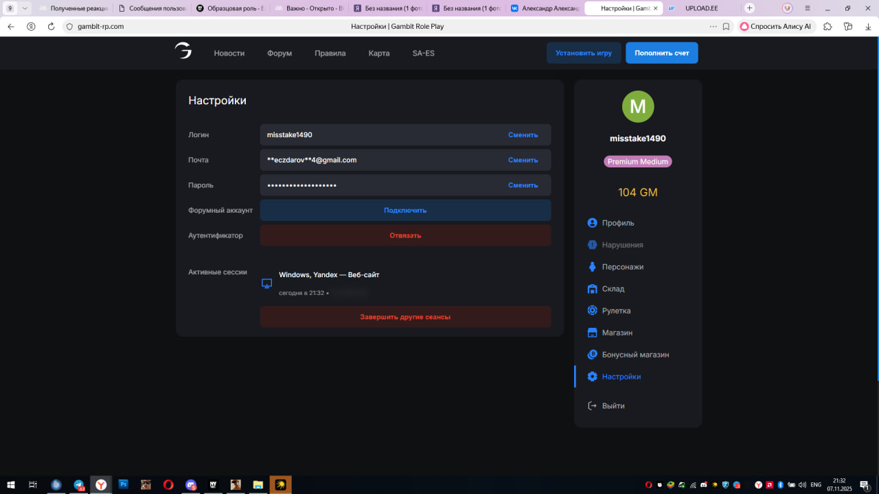Switch to UPLOAD.EE browser tab
The width and height of the screenshot is (879, 494).
tap(700, 8)
